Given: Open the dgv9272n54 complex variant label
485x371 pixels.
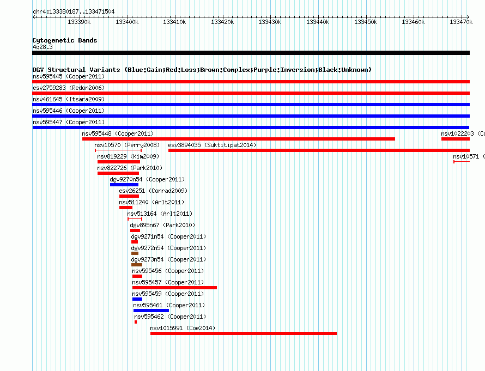Looking at the screenshot, I should tap(168, 248).
